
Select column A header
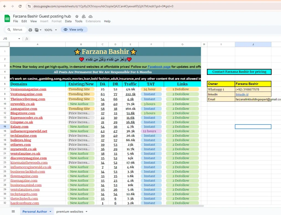point(38,44)
